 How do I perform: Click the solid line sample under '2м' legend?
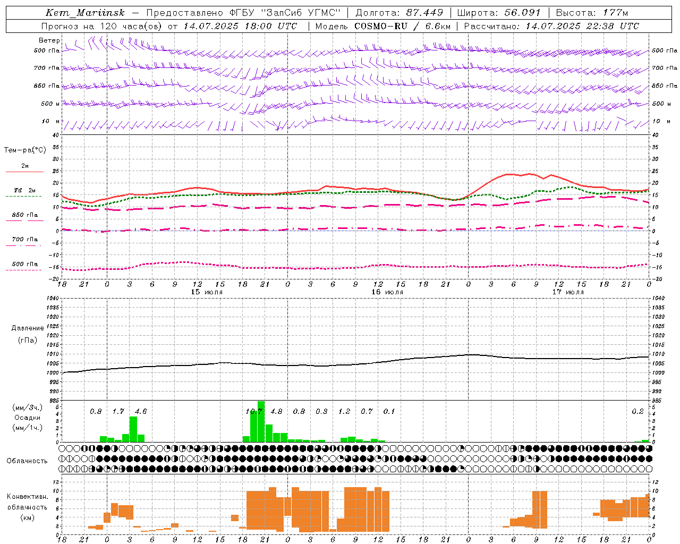tap(24, 172)
